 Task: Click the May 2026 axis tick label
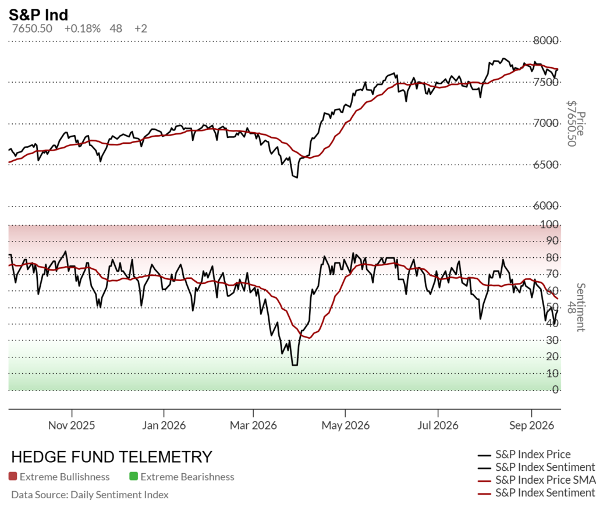pyautogui.click(x=346, y=425)
